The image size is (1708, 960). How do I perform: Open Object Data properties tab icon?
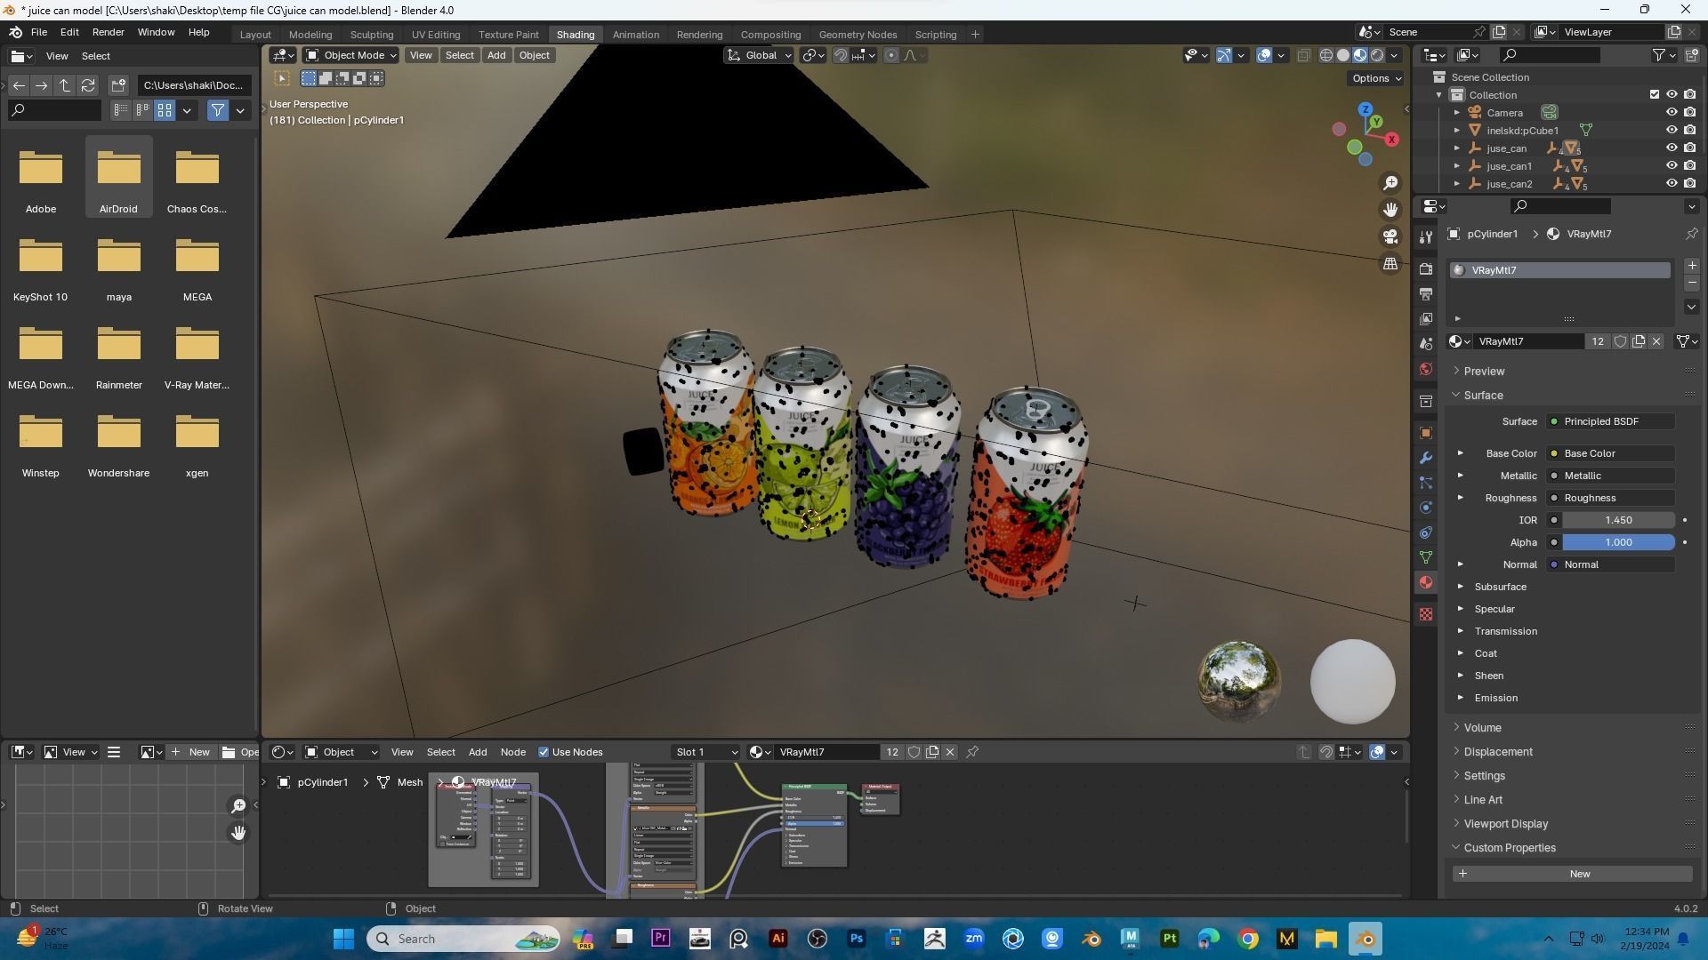click(x=1426, y=557)
